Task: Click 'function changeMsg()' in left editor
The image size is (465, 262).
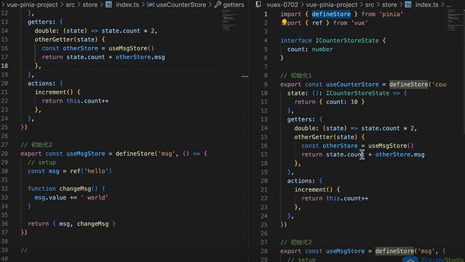Action: (62, 189)
